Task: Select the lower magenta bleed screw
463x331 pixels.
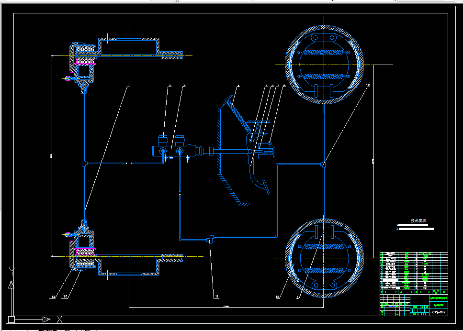Action: [68, 234]
